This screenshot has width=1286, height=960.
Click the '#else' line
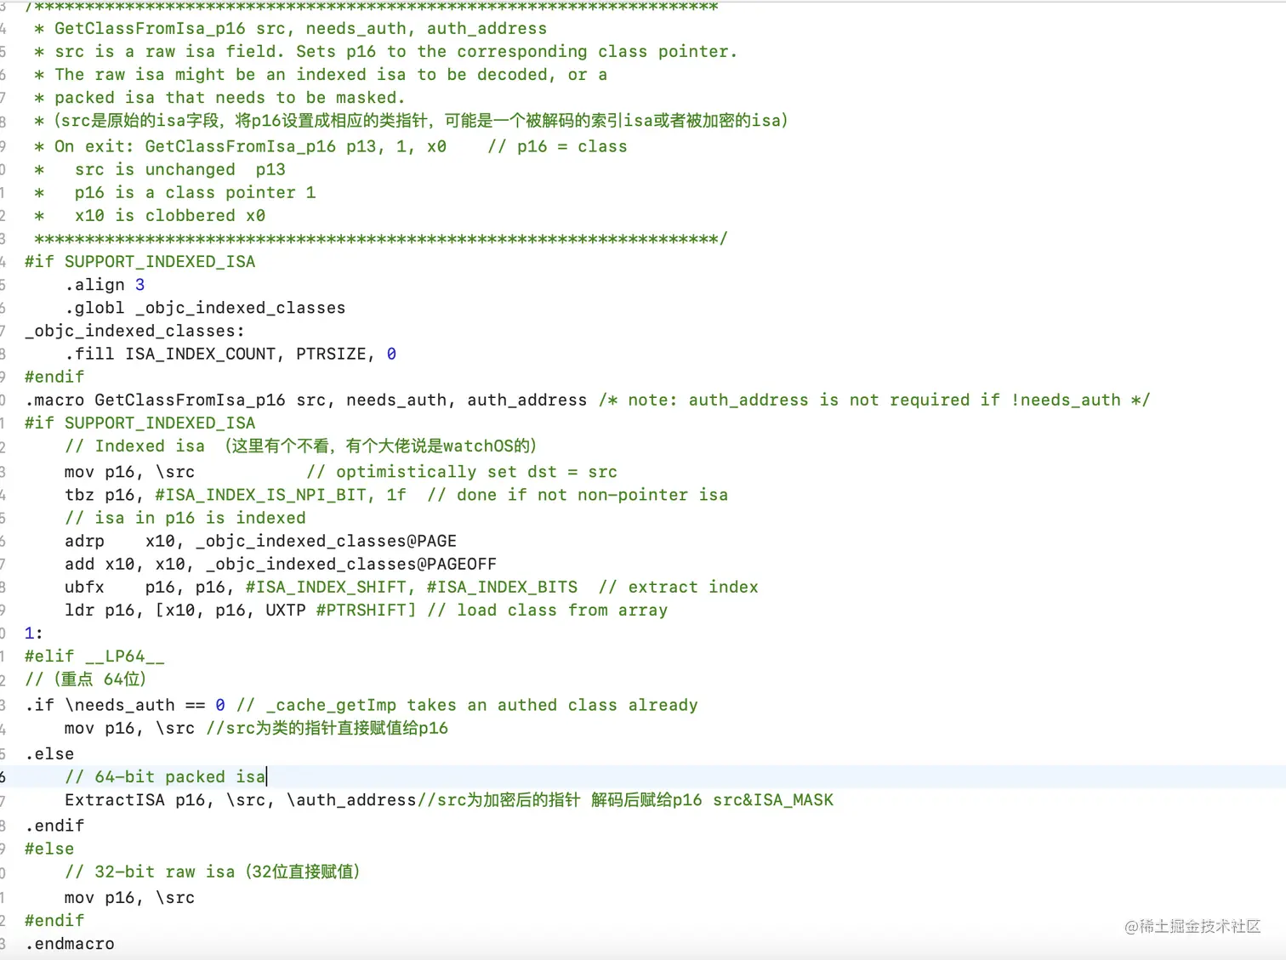(49, 849)
